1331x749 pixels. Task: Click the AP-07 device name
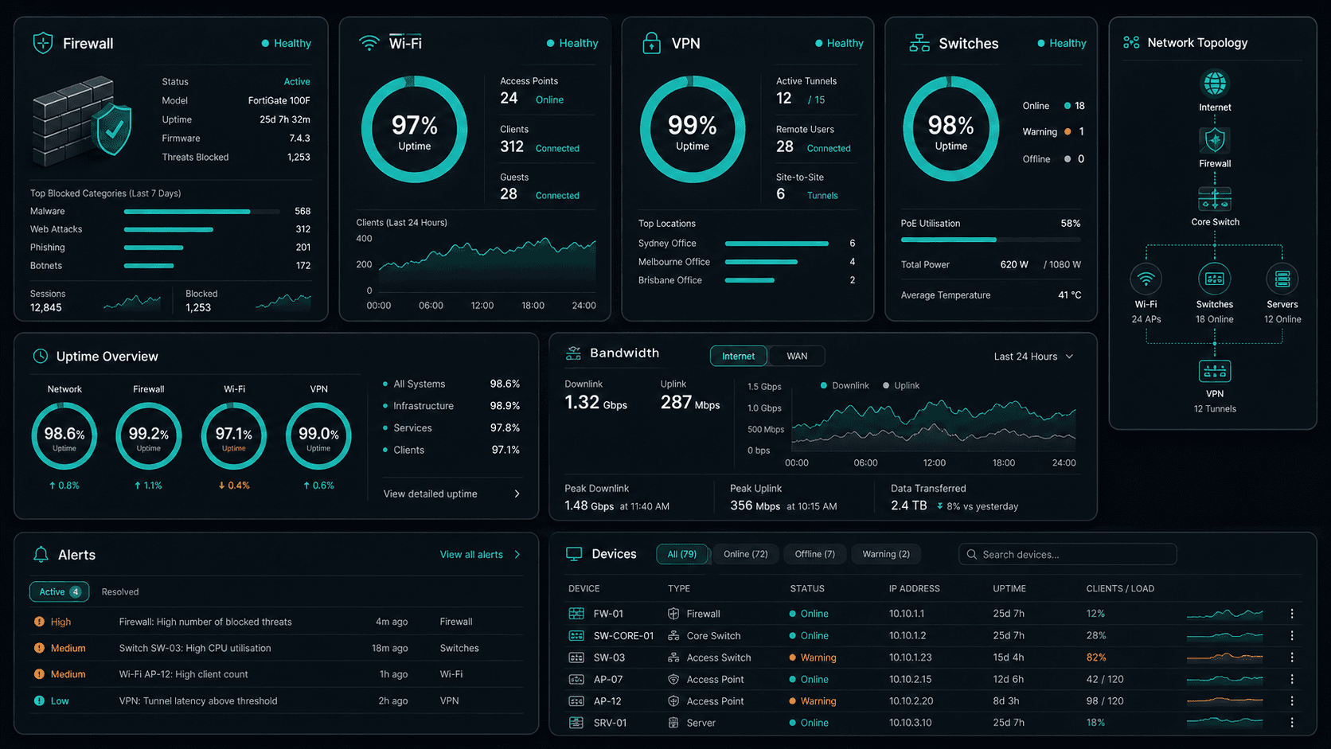pyautogui.click(x=608, y=679)
